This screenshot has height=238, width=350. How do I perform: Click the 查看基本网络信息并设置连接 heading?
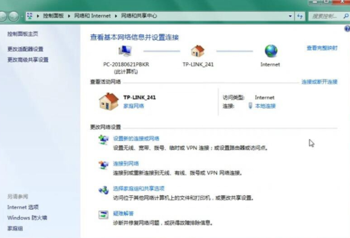[135, 37]
